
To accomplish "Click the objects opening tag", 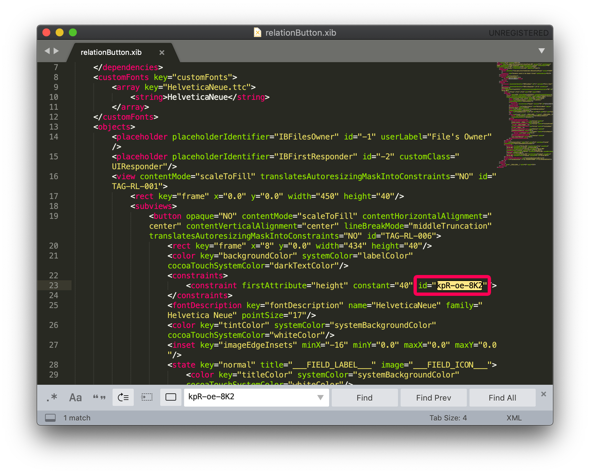I will point(114,127).
